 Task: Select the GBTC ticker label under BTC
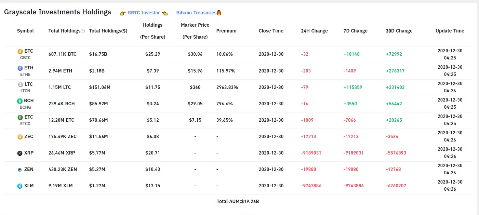click(25, 58)
